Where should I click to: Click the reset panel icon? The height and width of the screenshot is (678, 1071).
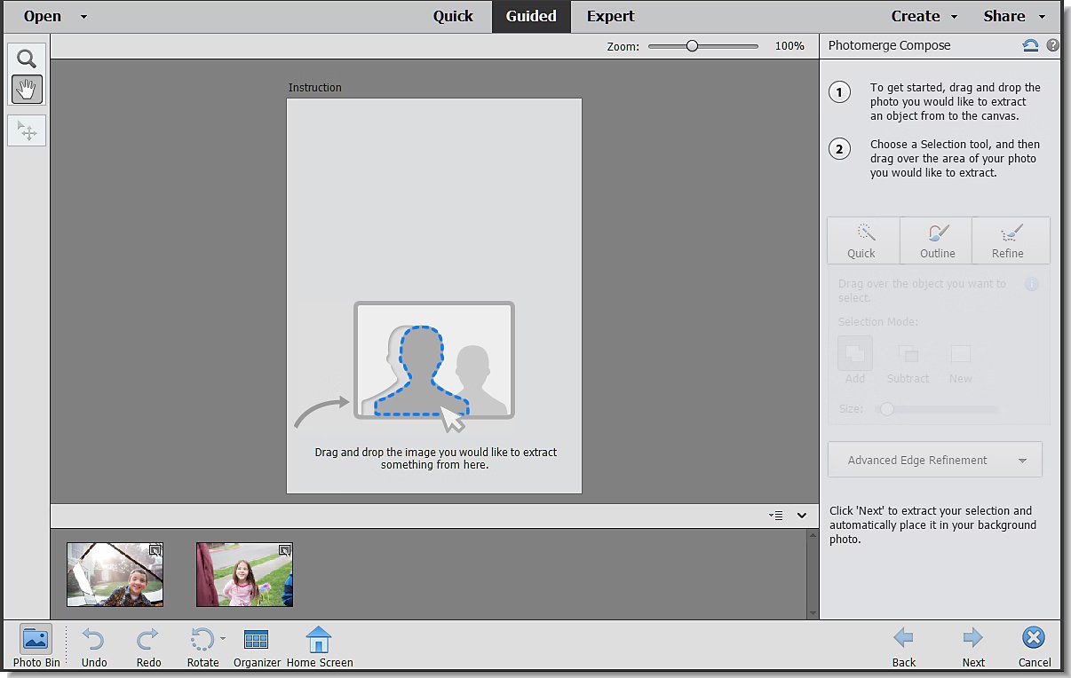click(1031, 45)
